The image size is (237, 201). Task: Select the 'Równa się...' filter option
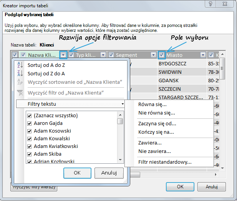152,105
